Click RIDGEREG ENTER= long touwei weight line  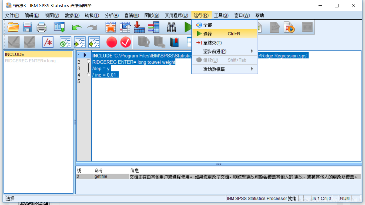(x=134, y=62)
